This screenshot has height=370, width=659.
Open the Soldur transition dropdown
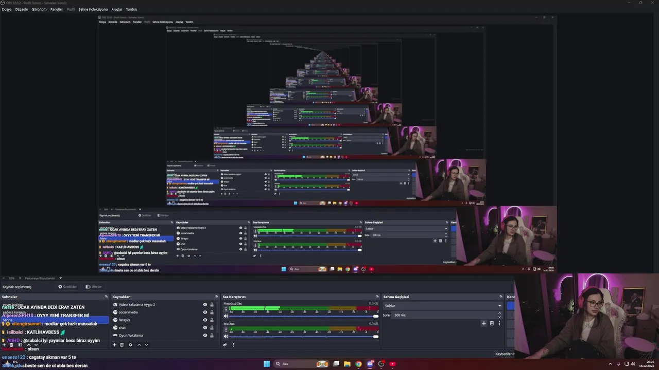click(442, 306)
